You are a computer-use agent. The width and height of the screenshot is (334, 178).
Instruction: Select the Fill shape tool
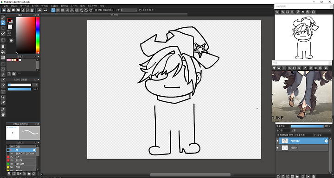tap(3, 46)
